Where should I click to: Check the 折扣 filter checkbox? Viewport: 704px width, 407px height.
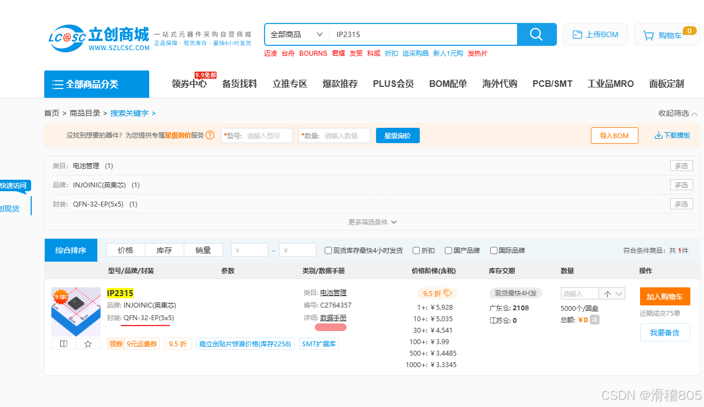click(x=416, y=250)
